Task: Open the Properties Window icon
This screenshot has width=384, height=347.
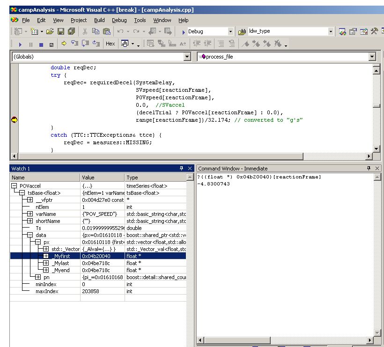Action: (x=353, y=31)
